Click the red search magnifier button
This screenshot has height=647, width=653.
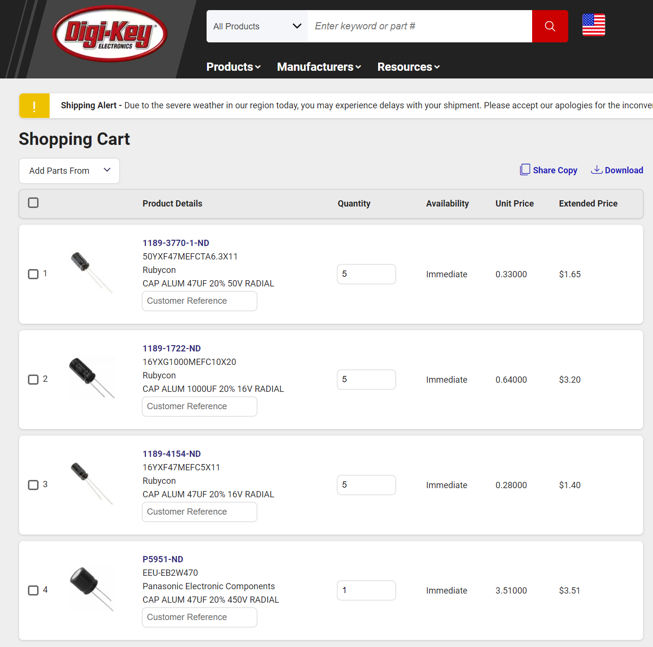tap(550, 26)
